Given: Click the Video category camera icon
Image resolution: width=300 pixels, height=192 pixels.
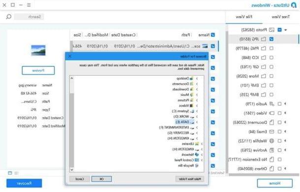Looking at the screenshot, I should 271,113.
